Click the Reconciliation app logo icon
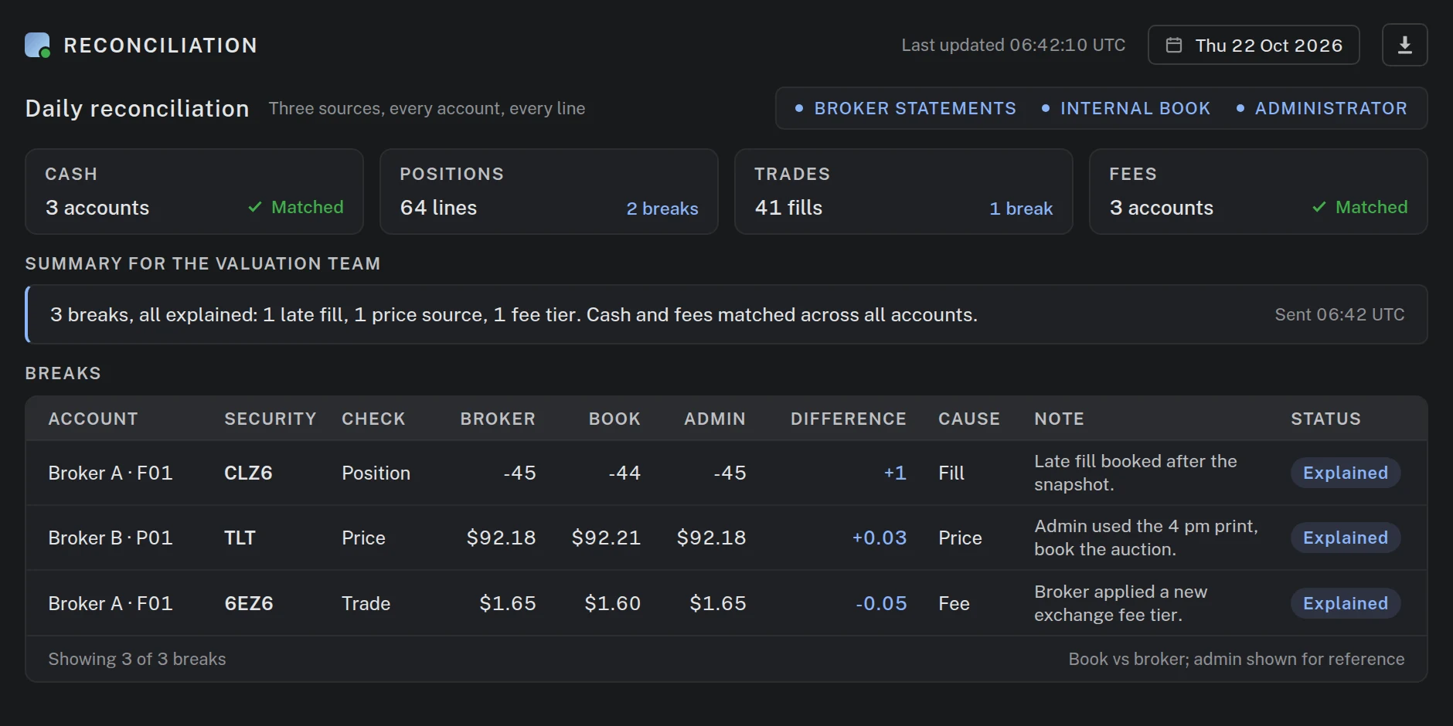The image size is (1453, 726). [x=38, y=45]
